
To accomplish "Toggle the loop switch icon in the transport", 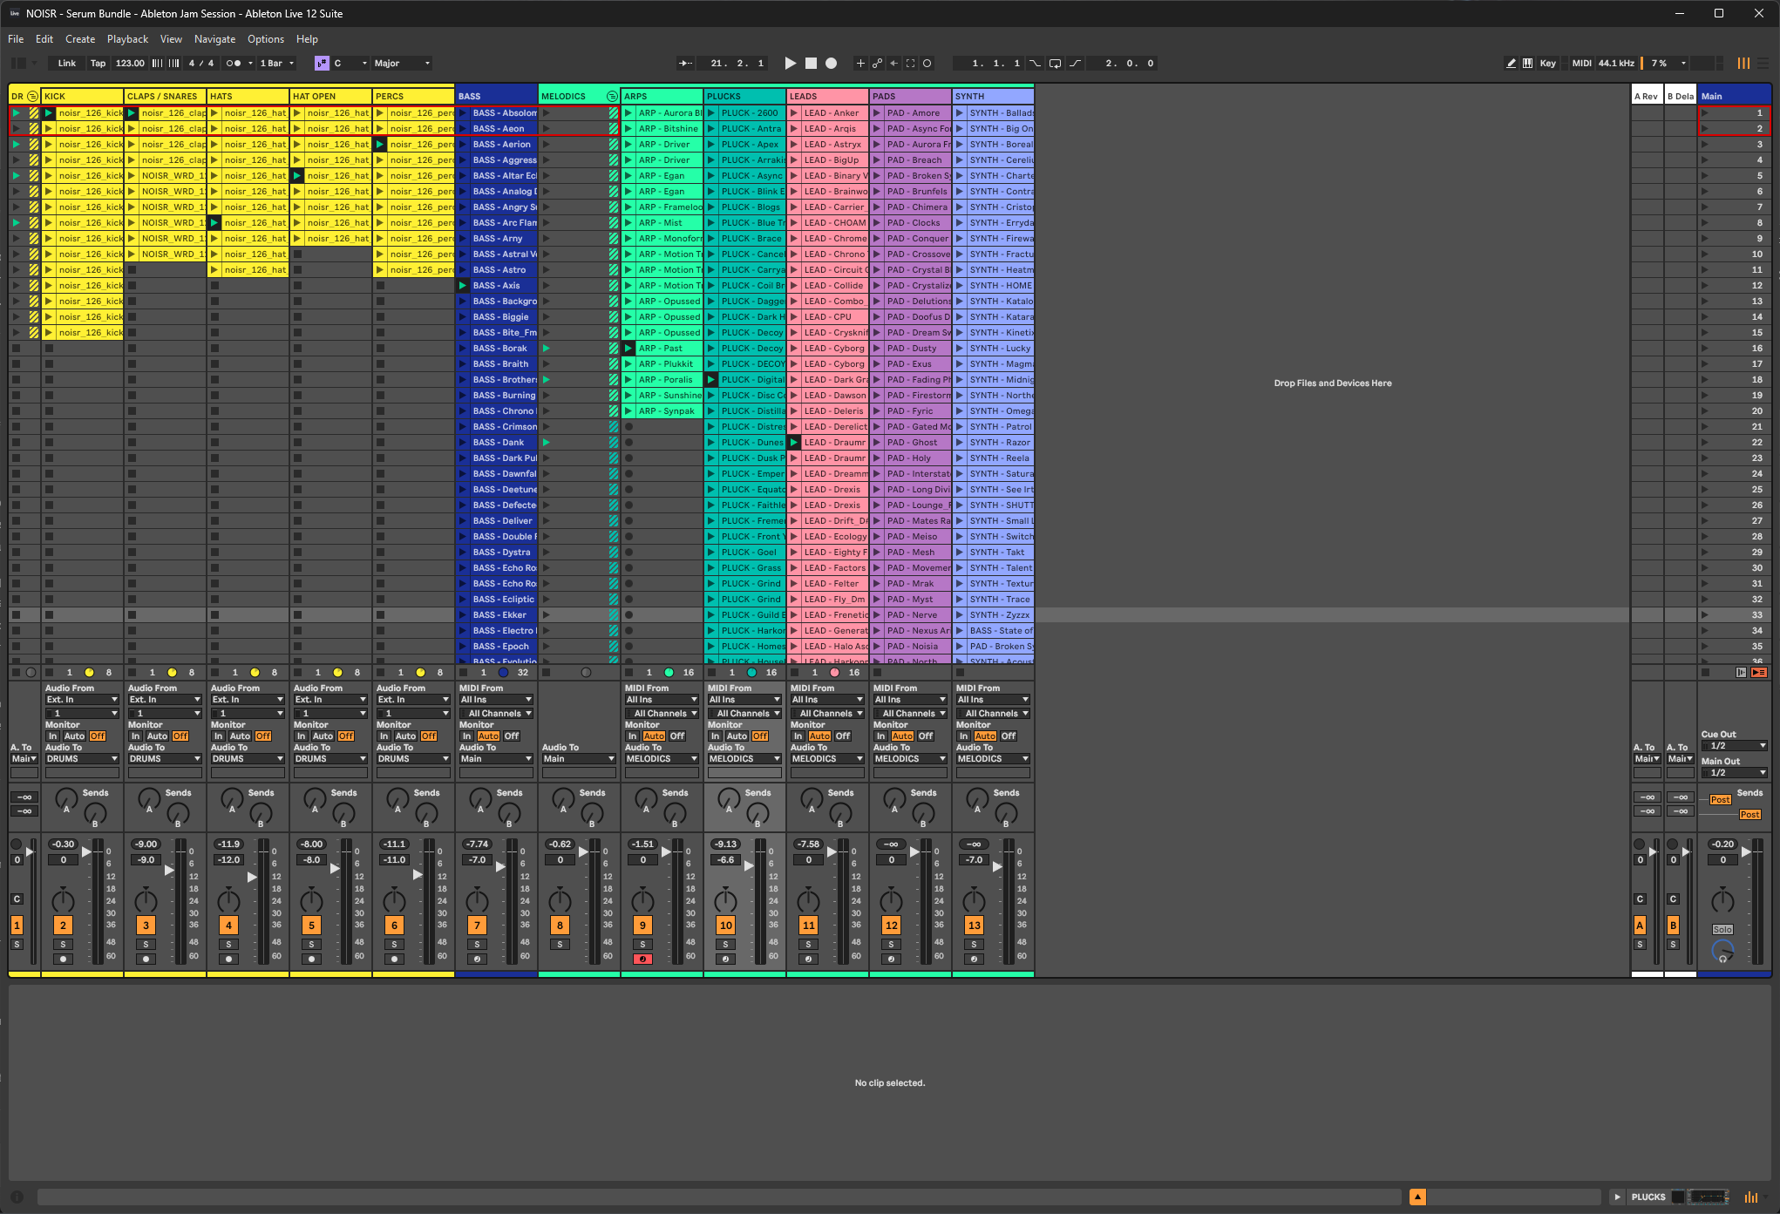I will pos(1055,63).
